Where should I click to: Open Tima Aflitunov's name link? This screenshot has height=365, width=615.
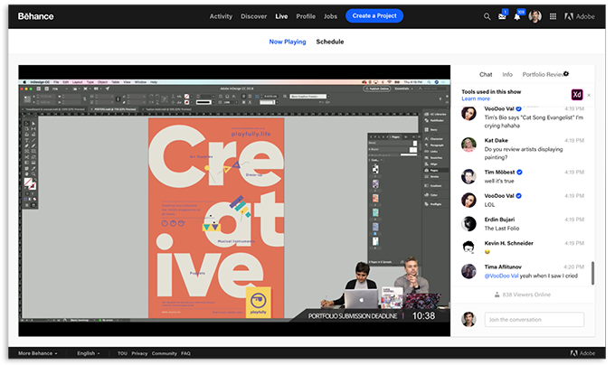pyautogui.click(x=503, y=267)
